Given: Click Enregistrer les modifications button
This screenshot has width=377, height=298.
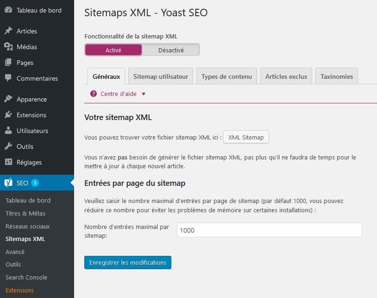Looking at the screenshot, I should pyautogui.click(x=128, y=262).
